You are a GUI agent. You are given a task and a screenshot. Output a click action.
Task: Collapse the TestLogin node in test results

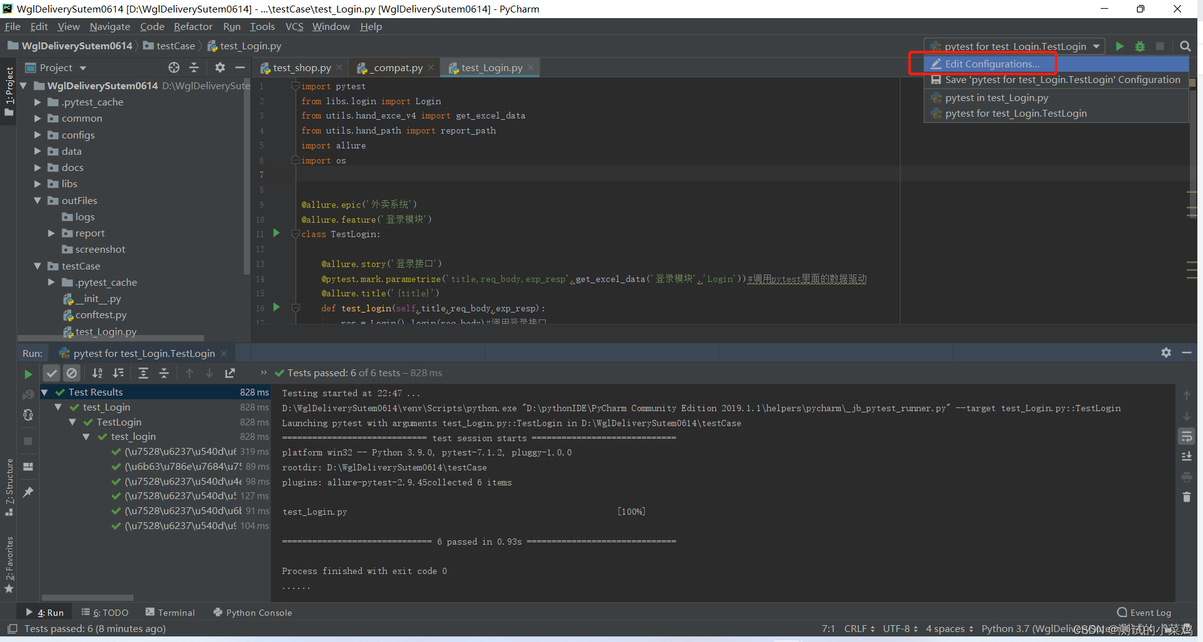[72, 422]
